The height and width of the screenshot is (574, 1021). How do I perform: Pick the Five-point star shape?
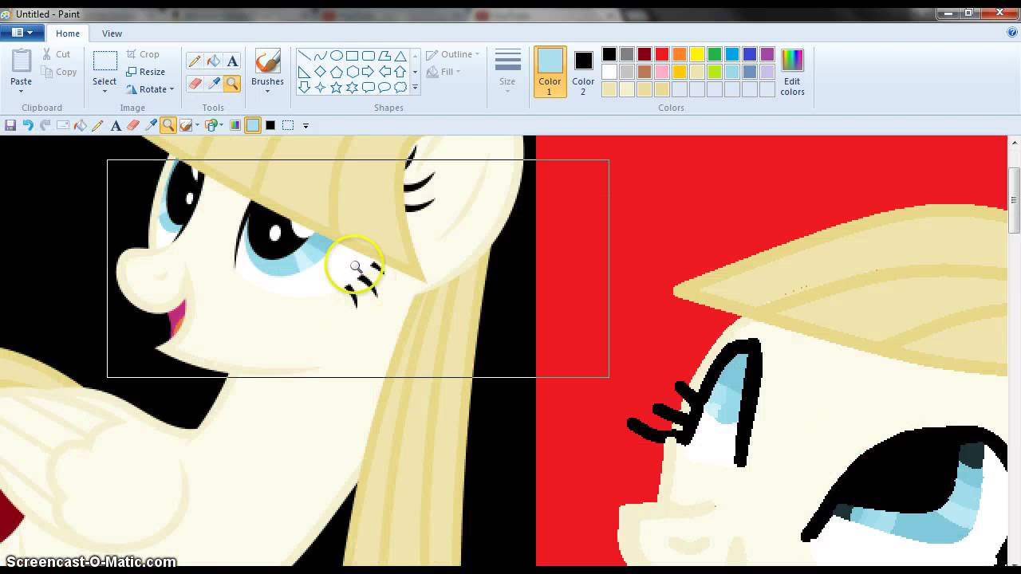(337, 88)
